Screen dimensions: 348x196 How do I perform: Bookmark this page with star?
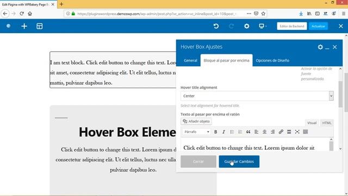point(263,14)
